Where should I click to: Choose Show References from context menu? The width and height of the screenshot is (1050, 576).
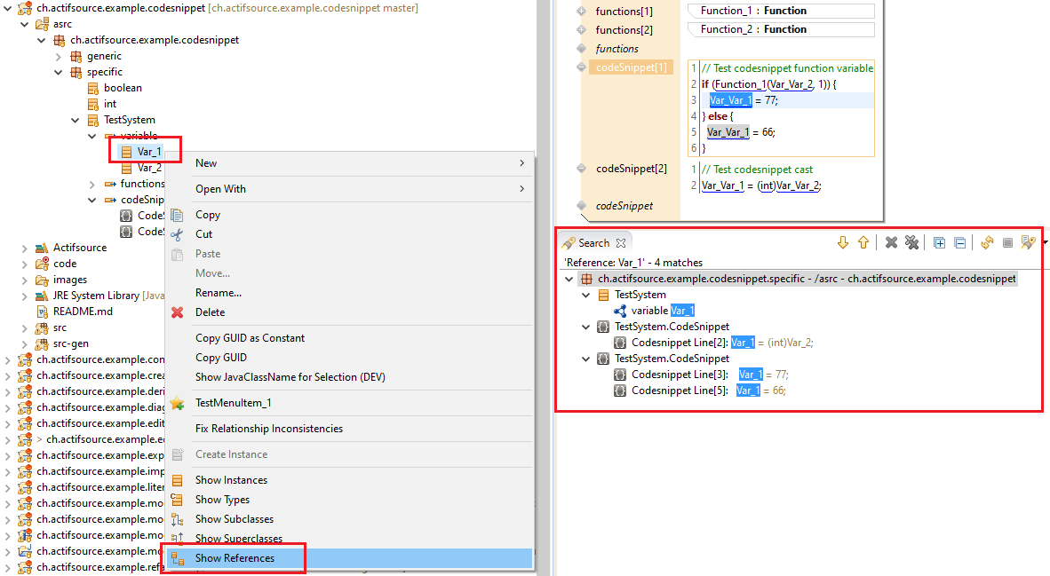click(x=235, y=558)
